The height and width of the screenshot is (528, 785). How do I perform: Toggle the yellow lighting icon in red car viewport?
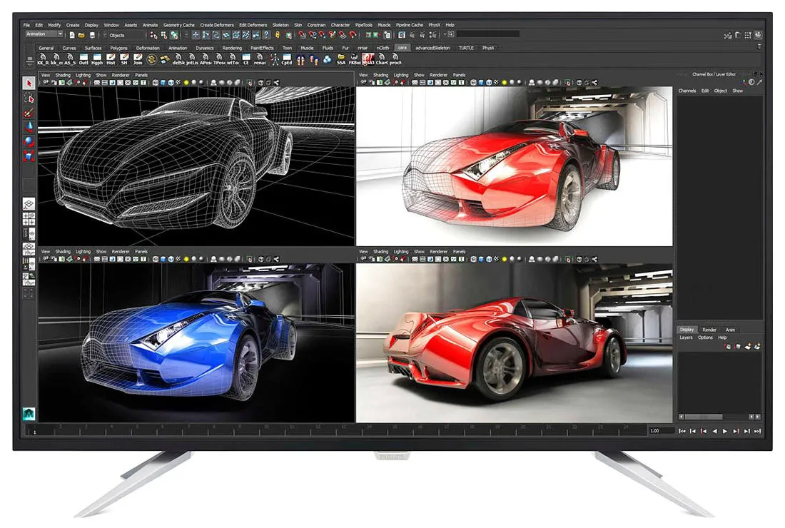tap(504, 83)
